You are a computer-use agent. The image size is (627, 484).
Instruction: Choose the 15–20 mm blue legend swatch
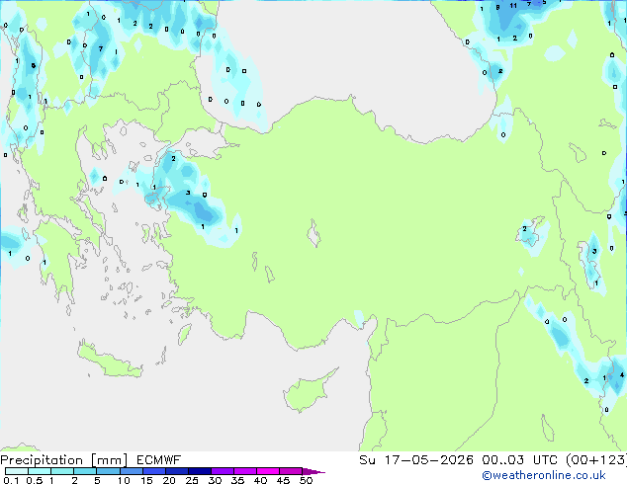click(x=153, y=471)
